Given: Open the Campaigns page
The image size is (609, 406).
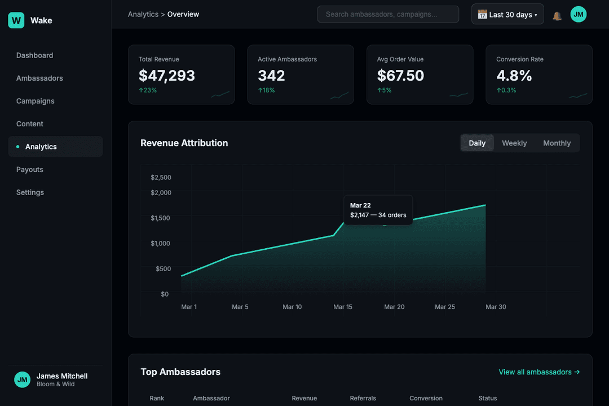Looking at the screenshot, I should coord(36,101).
